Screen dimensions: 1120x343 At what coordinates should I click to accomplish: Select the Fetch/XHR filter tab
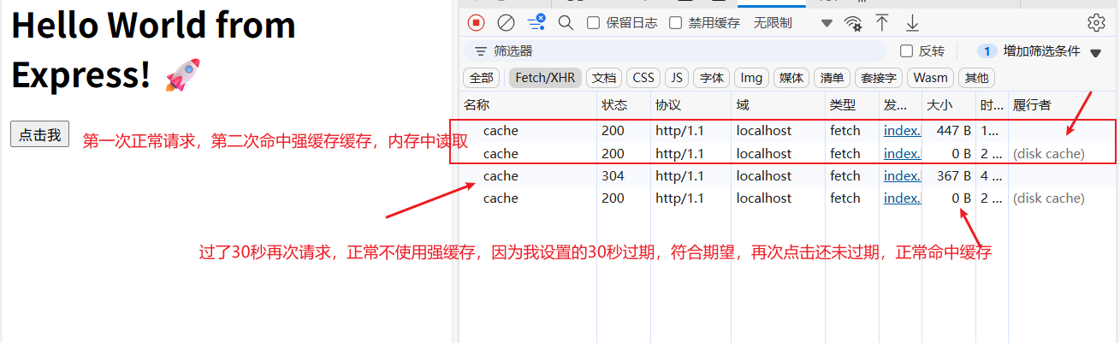[545, 78]
